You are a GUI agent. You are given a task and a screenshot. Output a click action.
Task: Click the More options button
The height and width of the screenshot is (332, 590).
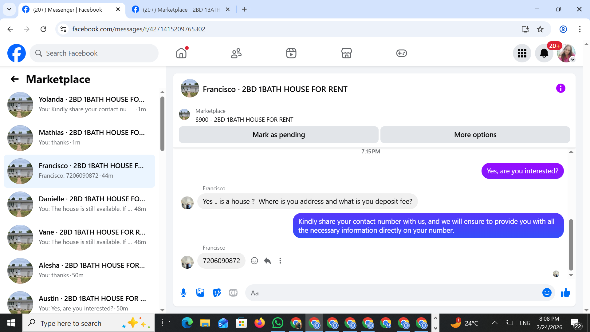tap(475, 135)
